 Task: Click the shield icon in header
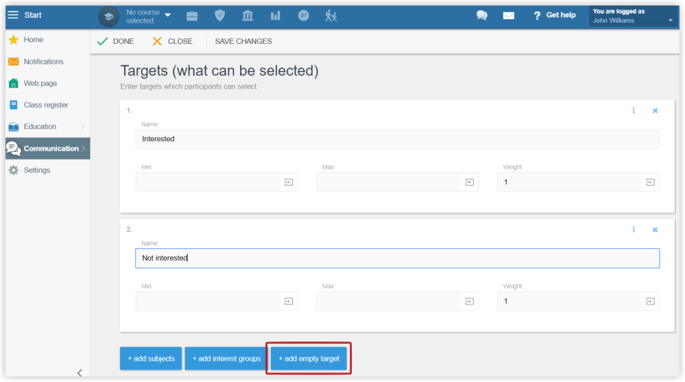219,16
